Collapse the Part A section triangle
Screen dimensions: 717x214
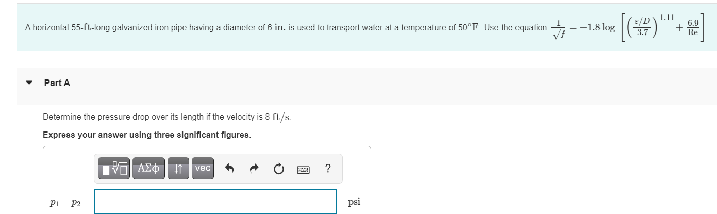pos(30,83)
